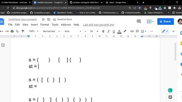182x102 pixels.
Task: Open Docs home via blue document icon
Action: 2,22
